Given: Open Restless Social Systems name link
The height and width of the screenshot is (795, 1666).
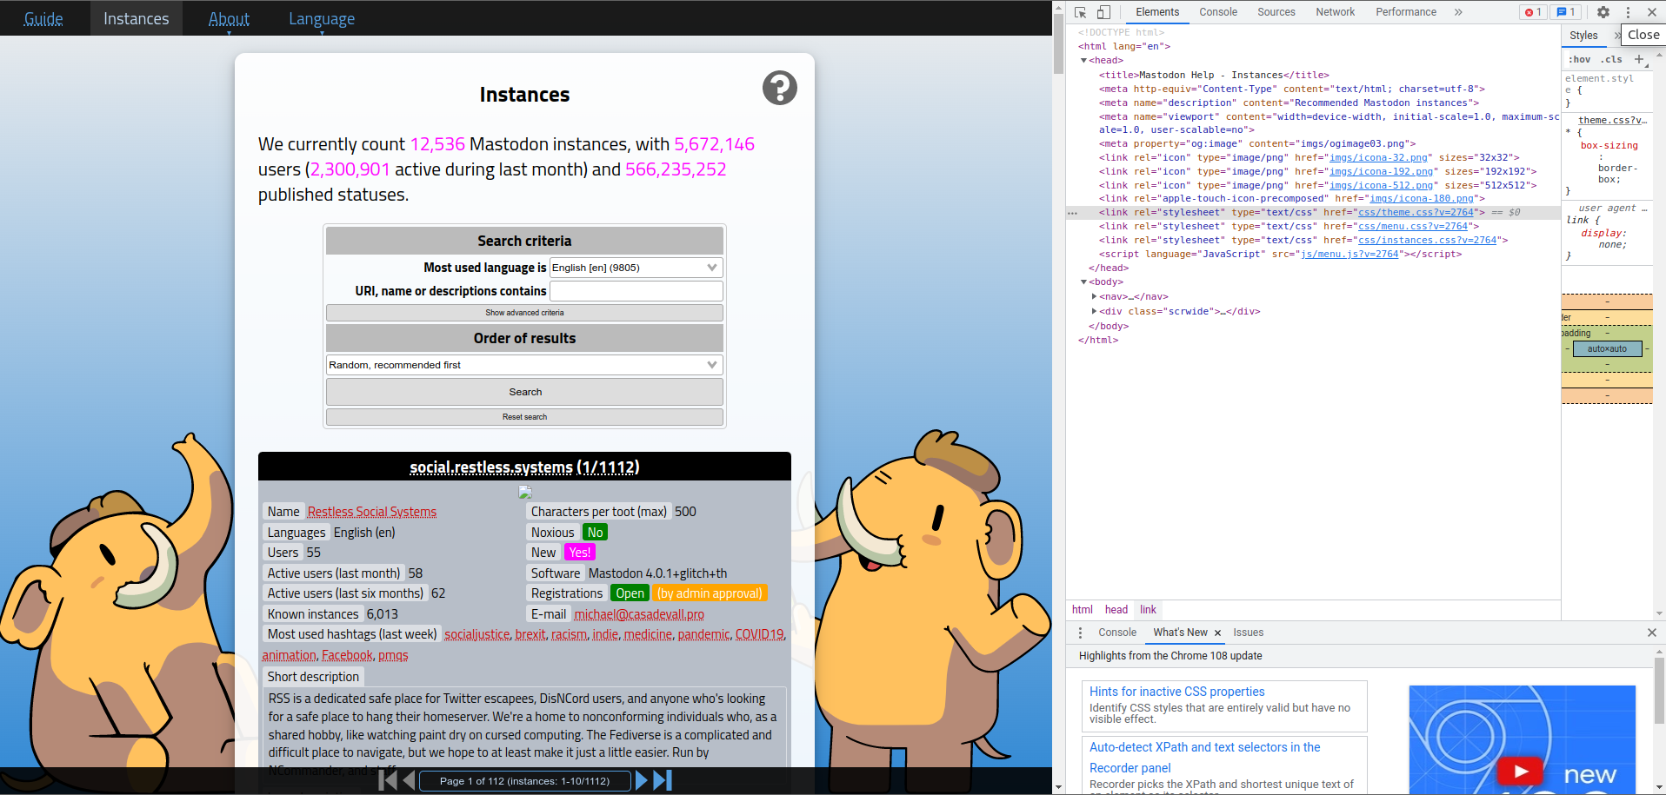Looking at the screenshot, I should (x=372, y=512).
